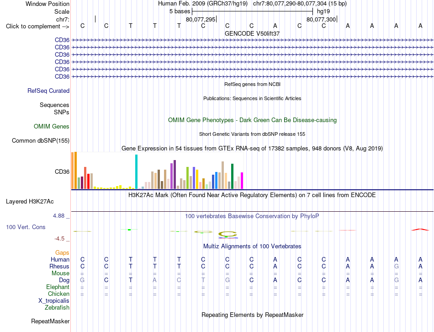434x332 pixels.
Task: Click the Scale label
Action: coord(62,11)
